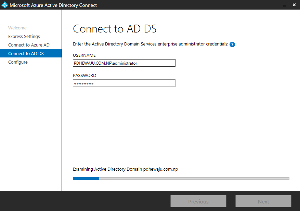300x211 pixels.
Task: Click the Previous button
Action: [x=198, y=201]
